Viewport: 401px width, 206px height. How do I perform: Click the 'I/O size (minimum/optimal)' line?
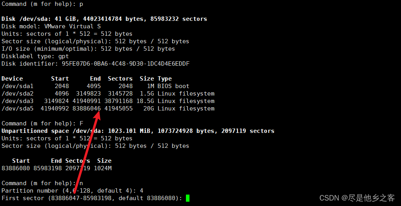[88, 49]
